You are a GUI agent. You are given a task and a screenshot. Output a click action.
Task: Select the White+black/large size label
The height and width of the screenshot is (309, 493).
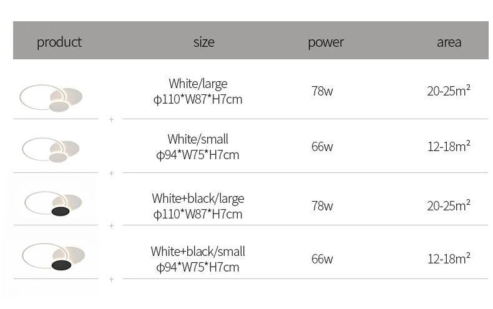(198, 207)
